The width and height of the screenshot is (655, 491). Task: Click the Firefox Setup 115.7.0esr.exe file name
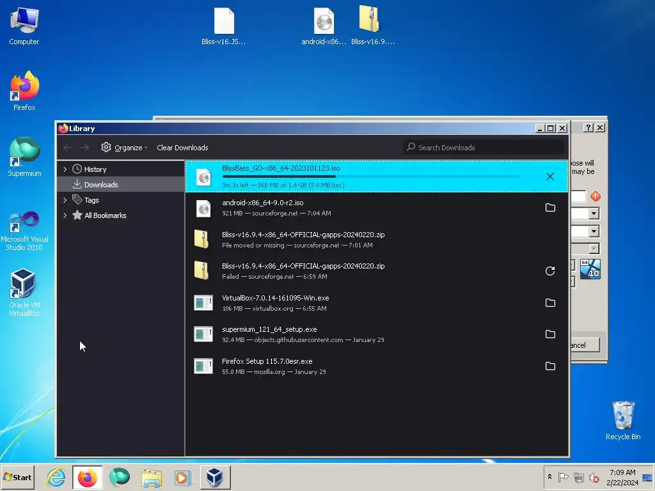tap(267, 362)
